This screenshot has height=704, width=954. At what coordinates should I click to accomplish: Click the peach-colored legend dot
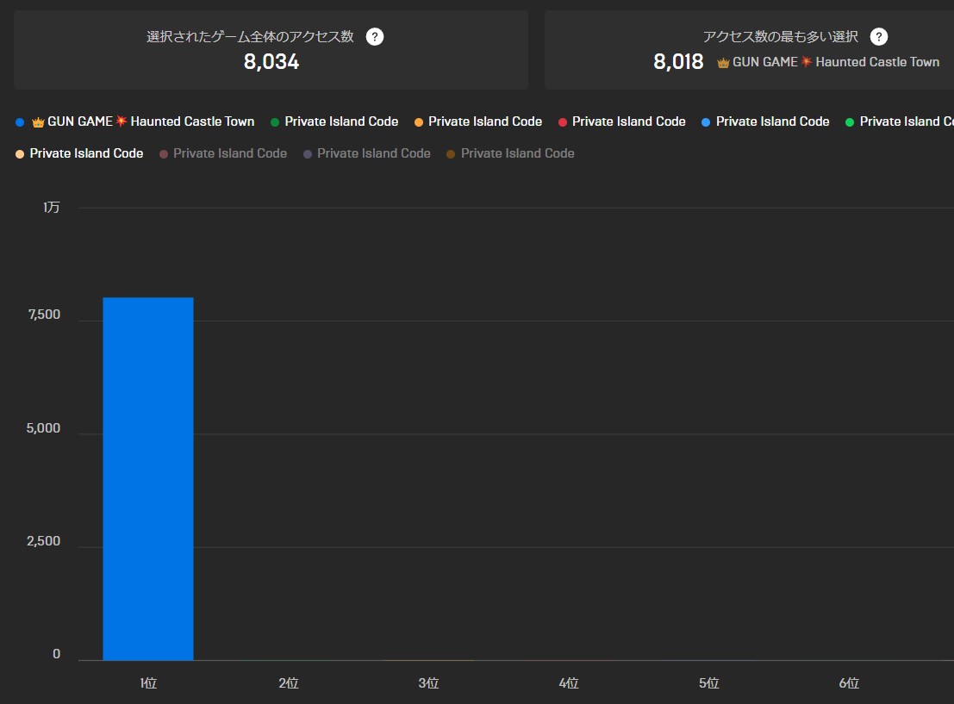20,154
